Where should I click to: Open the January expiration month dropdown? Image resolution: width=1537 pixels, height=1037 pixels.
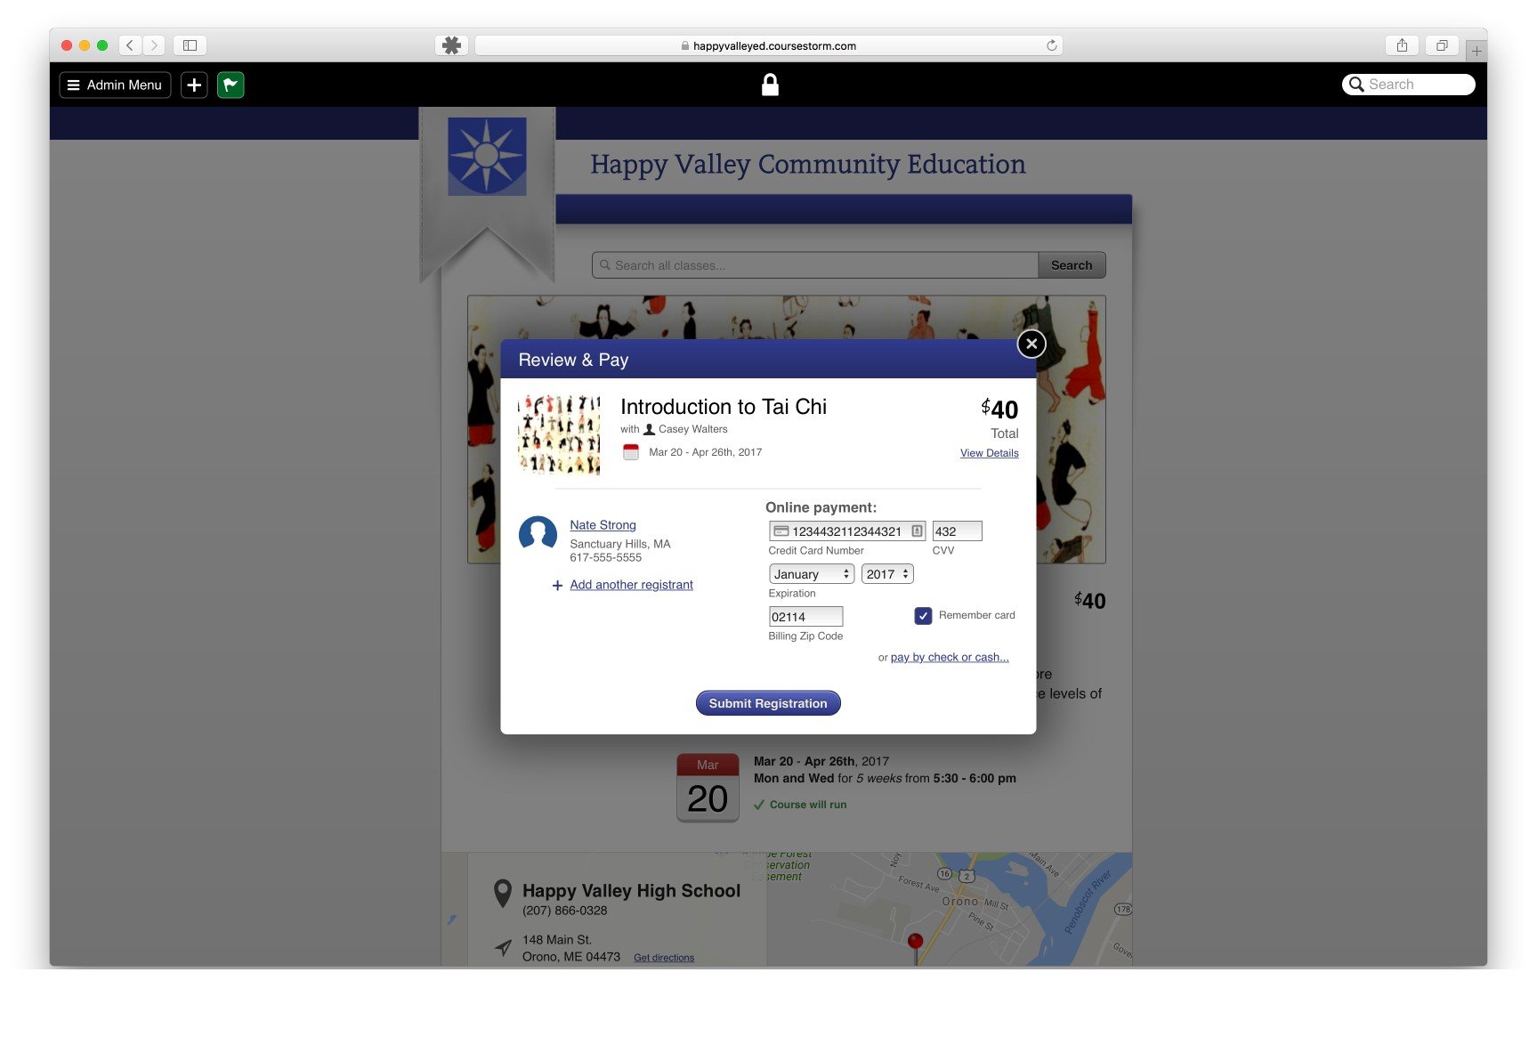point(811,574)
